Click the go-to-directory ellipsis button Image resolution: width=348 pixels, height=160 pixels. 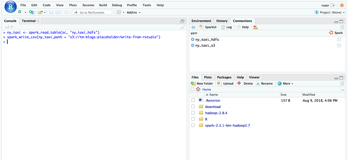pyautogui.click(x=343, y=90)
